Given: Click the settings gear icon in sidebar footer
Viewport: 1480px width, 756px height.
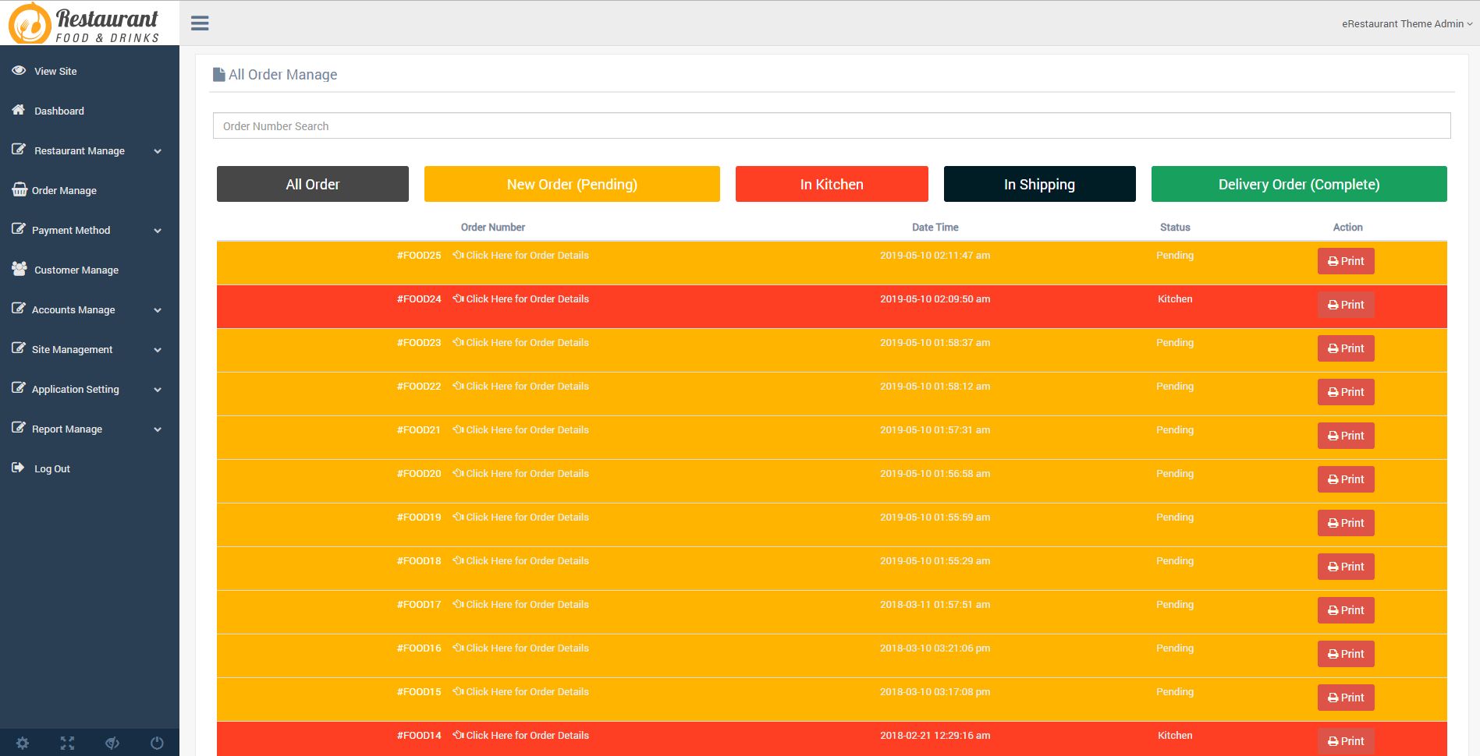Looking at the screenshot, I should [23, 743].
